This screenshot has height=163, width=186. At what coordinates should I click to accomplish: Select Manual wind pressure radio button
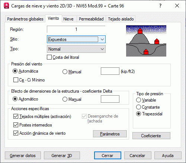[65, 72]
